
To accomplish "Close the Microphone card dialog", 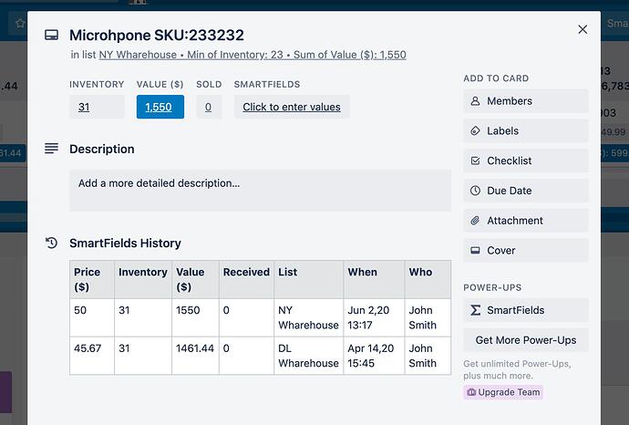I will [x=583, y=30].
